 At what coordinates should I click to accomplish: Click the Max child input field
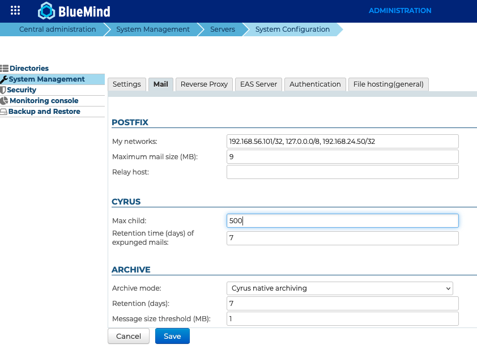pos(343,220)
